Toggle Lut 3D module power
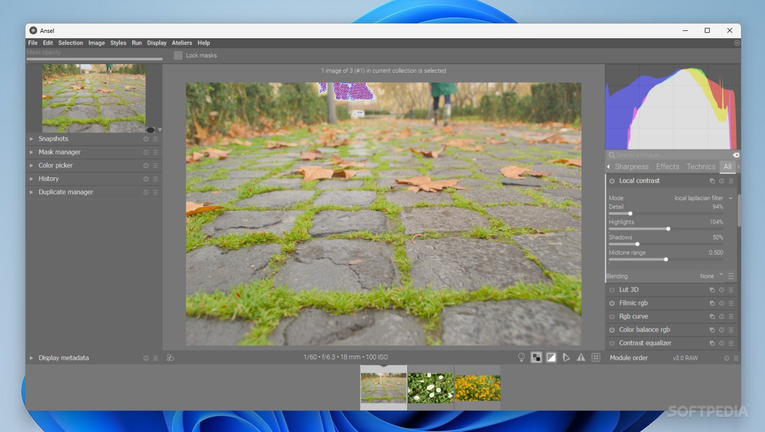The image size is (765, 432). click(612, 290)
